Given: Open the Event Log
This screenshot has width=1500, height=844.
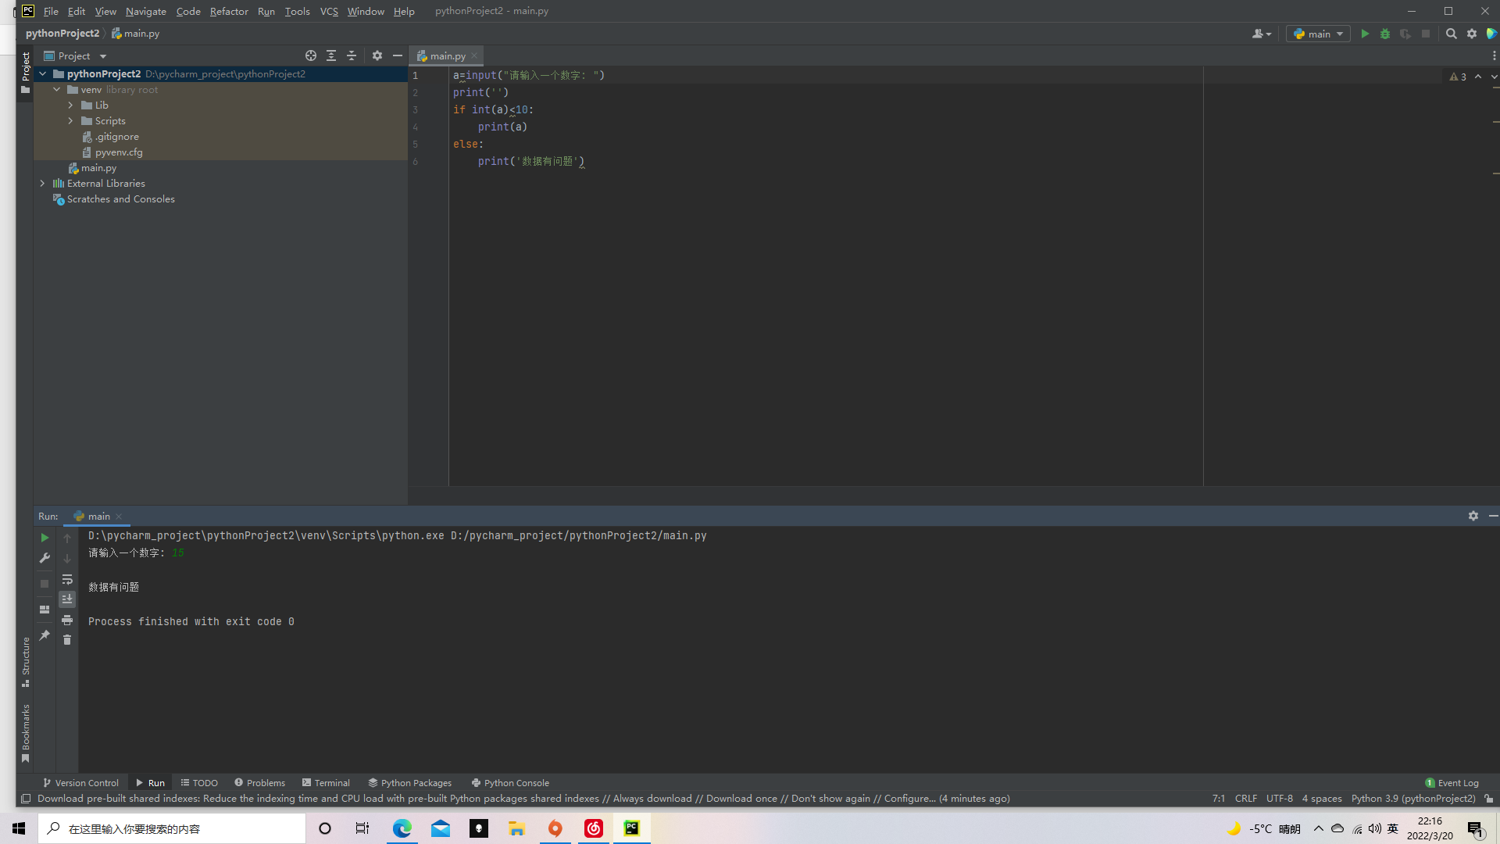Looking at the screenshot, I should tap(1452, 782).
